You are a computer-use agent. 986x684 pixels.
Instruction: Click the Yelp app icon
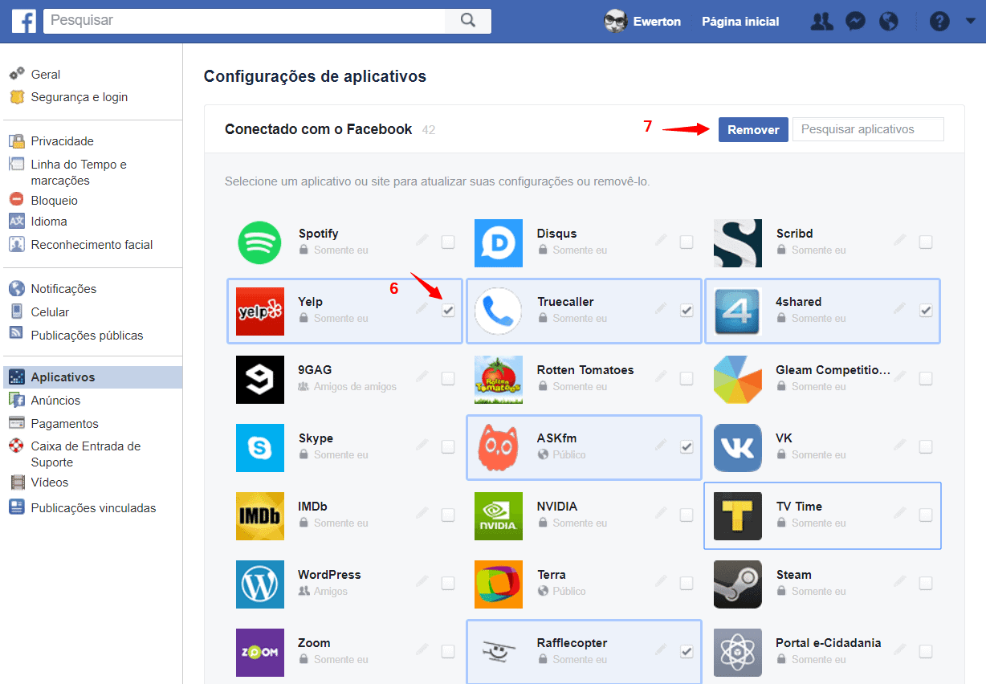(260, 311)
